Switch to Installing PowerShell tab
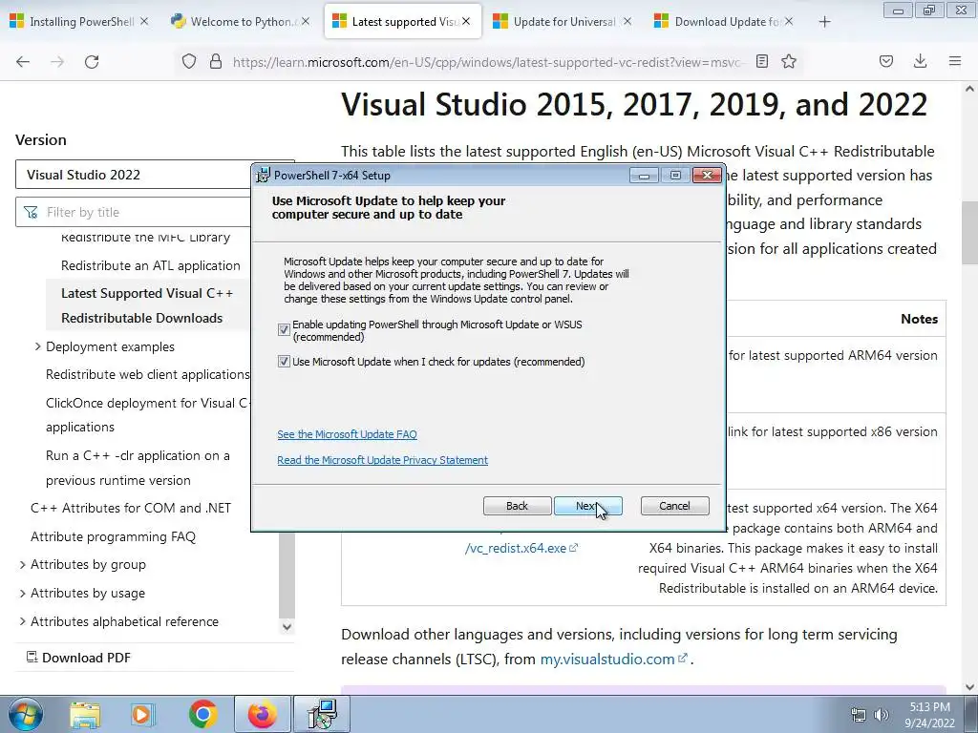This screenshot has height=733, width=978. [81, 21]
